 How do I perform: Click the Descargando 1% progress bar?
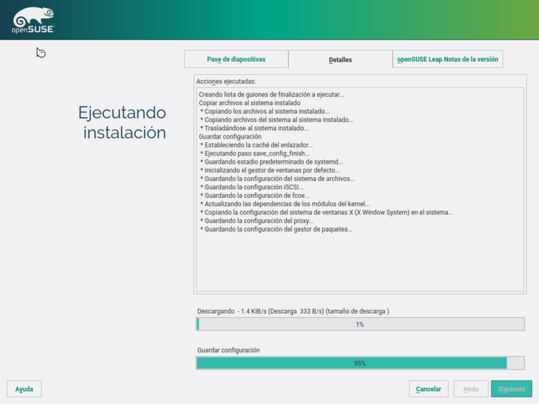(360, 325)
